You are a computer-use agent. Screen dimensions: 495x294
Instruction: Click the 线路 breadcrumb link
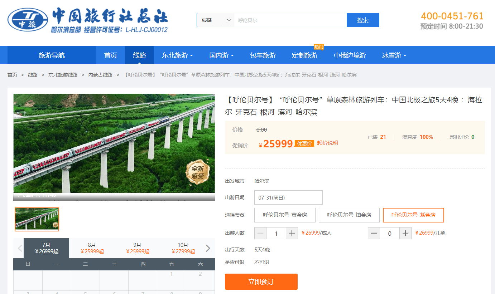[x=33, y=75]
